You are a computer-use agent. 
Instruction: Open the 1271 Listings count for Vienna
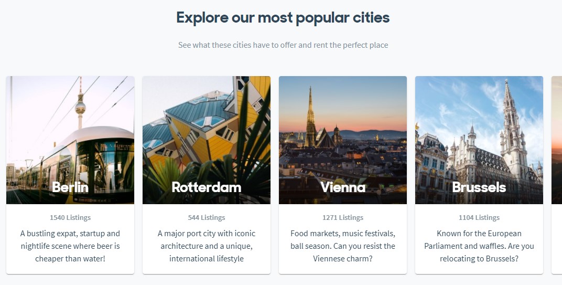(x=343, y=217)
